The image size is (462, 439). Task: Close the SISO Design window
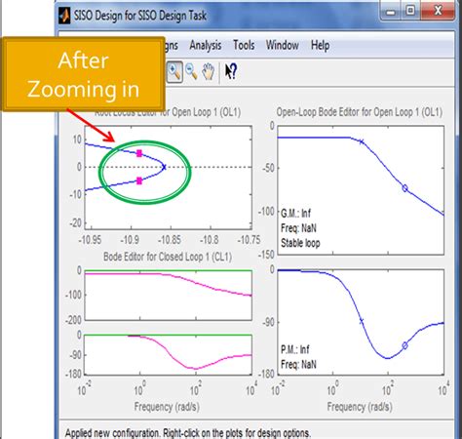click(438, 11)
